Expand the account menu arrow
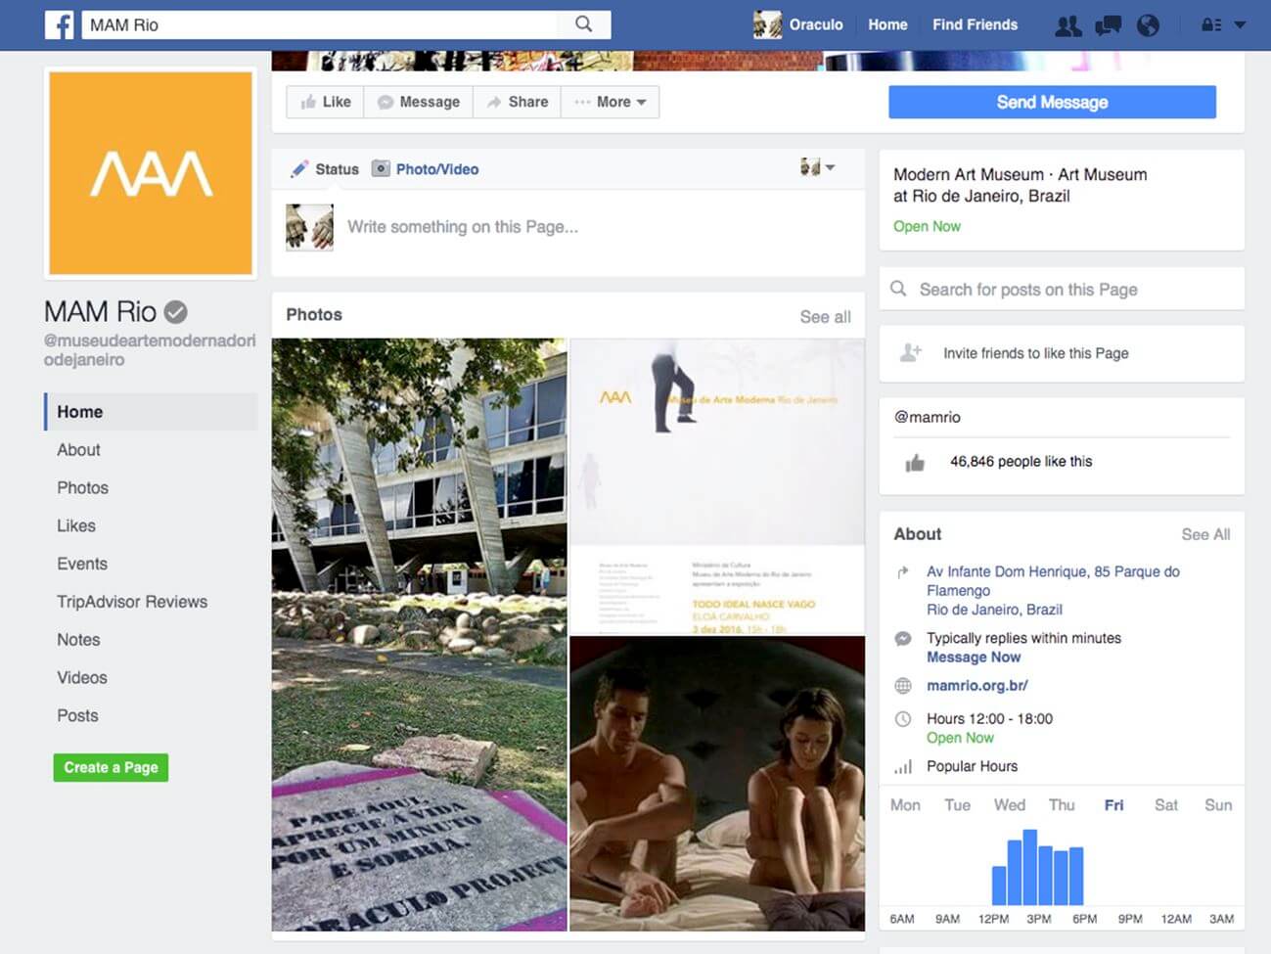The width and height of the screenshot is (1271, 954). point(1240,25)
